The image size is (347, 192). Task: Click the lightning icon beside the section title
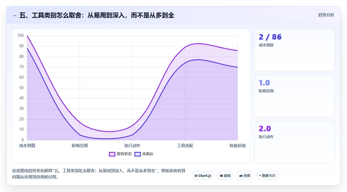coord(15,15)
